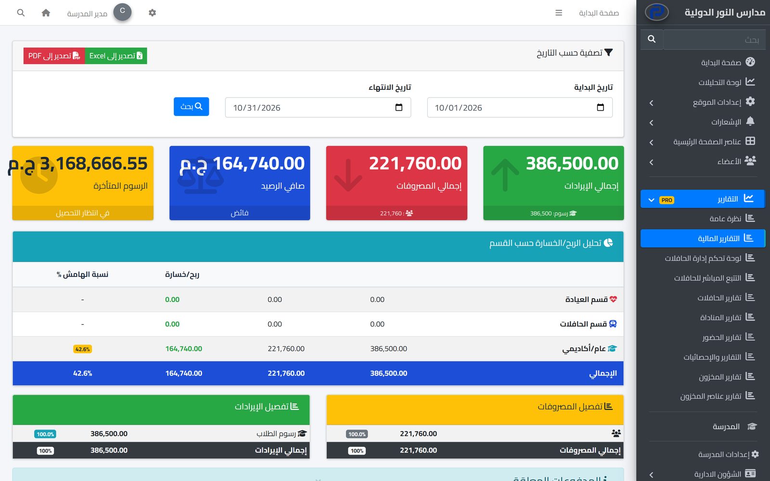This screenshot has width=770, height=481.
Task: Click the people icon in expense breakdown row
Action: pos(616,433)
